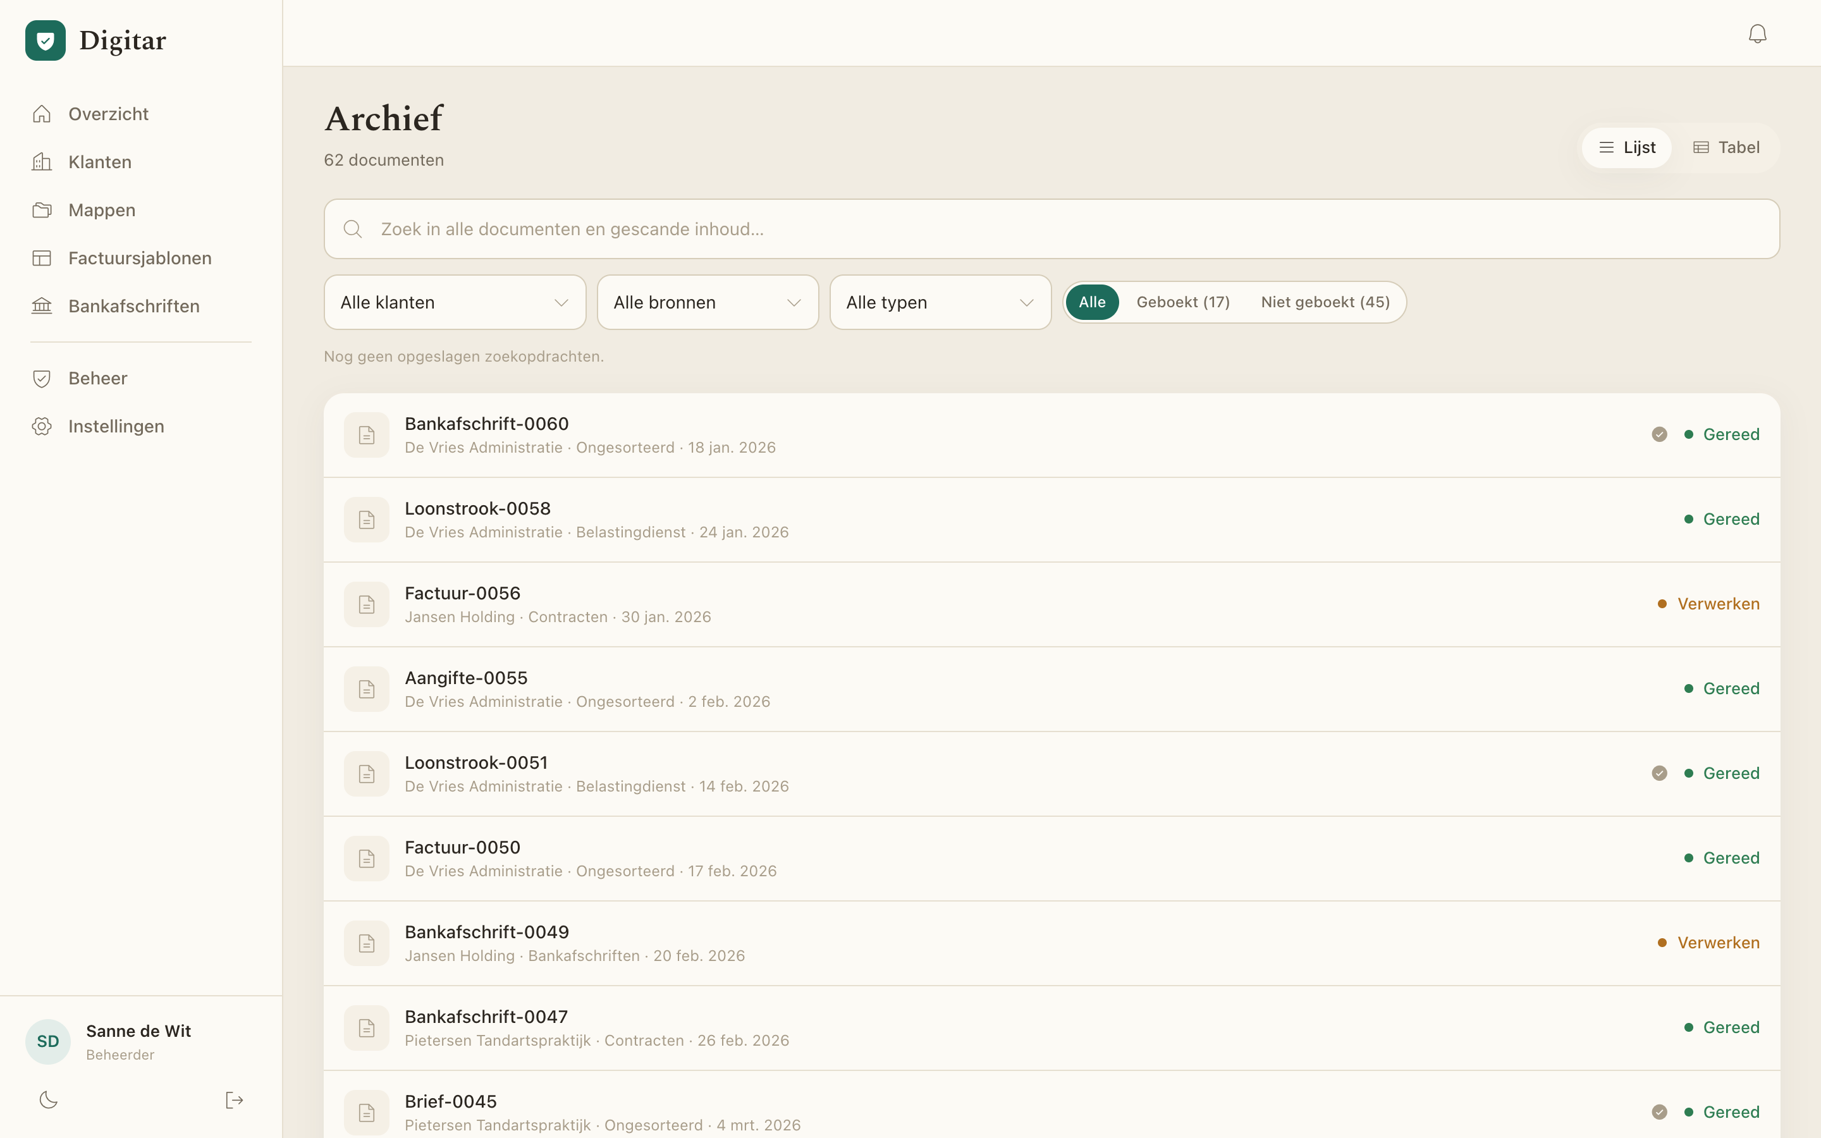Image resolution: width=1821 pixels, height=1138 pixels.
Task: Click the Beheer shield icon
Action: coord(42,379)
